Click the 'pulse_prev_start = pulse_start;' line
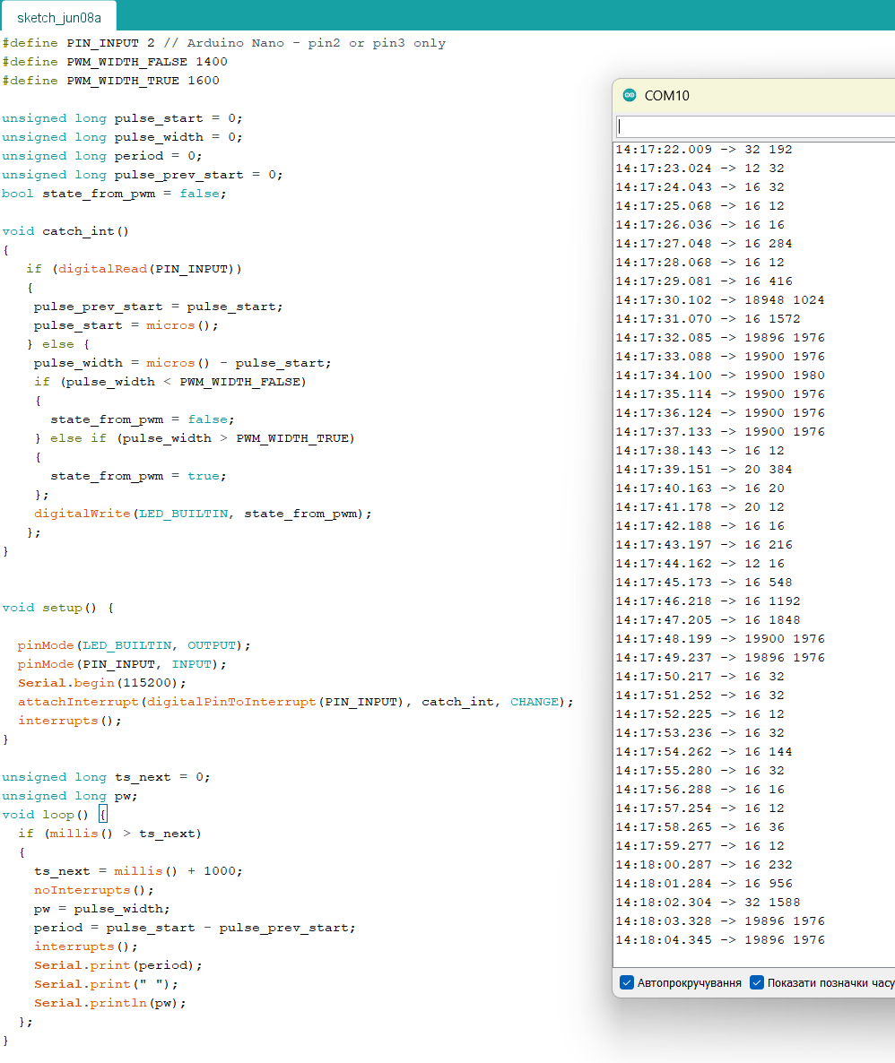The width and height of the screenshot is (895, 1063). tap(158, 307)
